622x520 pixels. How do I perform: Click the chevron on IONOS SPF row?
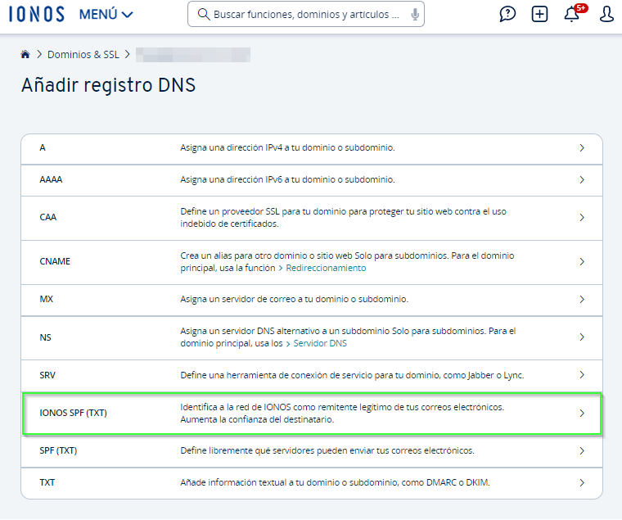coord(582,414)
